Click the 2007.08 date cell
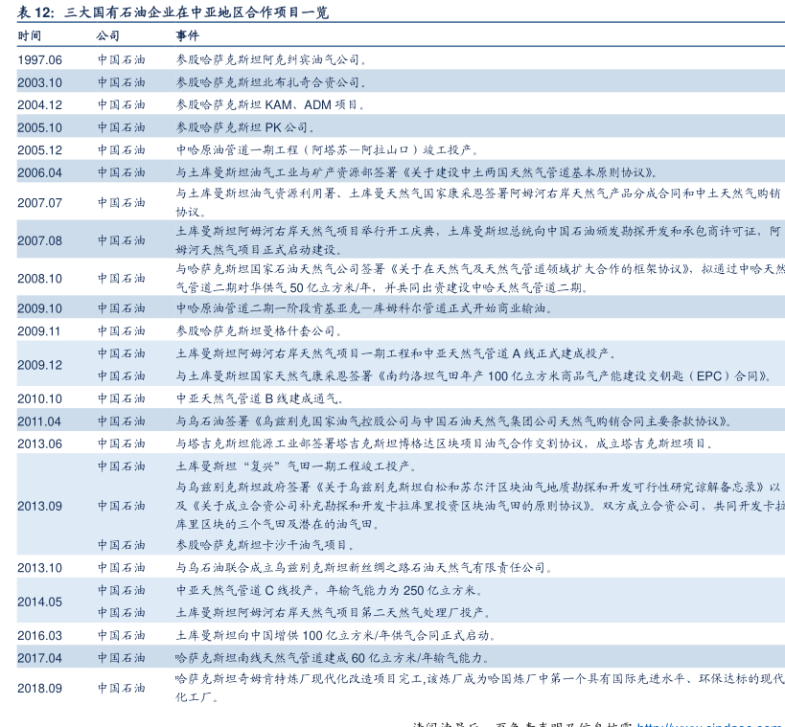Image resolution: width=785 pixels, height=727 pixels. 39,240
